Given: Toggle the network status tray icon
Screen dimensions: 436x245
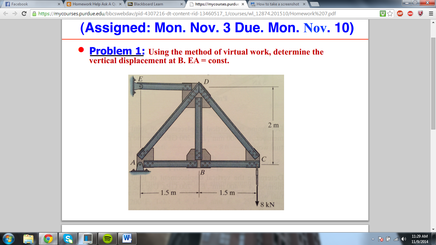Looking at the screenshot, I should [397, 239].
